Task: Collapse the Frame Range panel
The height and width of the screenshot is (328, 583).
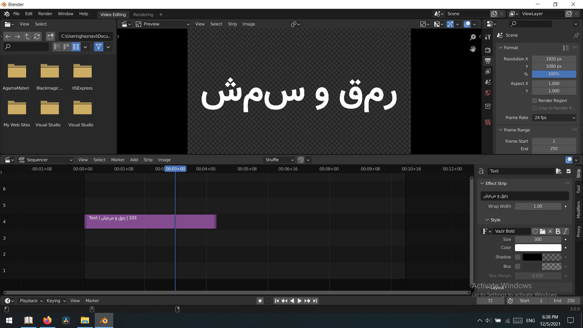Action: tap(501, 130)
